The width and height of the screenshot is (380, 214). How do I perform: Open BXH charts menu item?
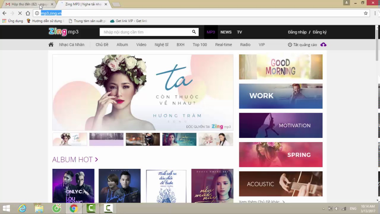point(180,45)
